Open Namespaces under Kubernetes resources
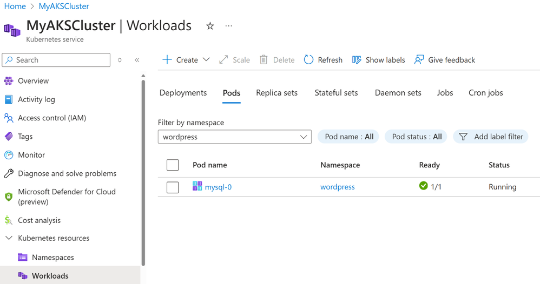 click(52, 258)
